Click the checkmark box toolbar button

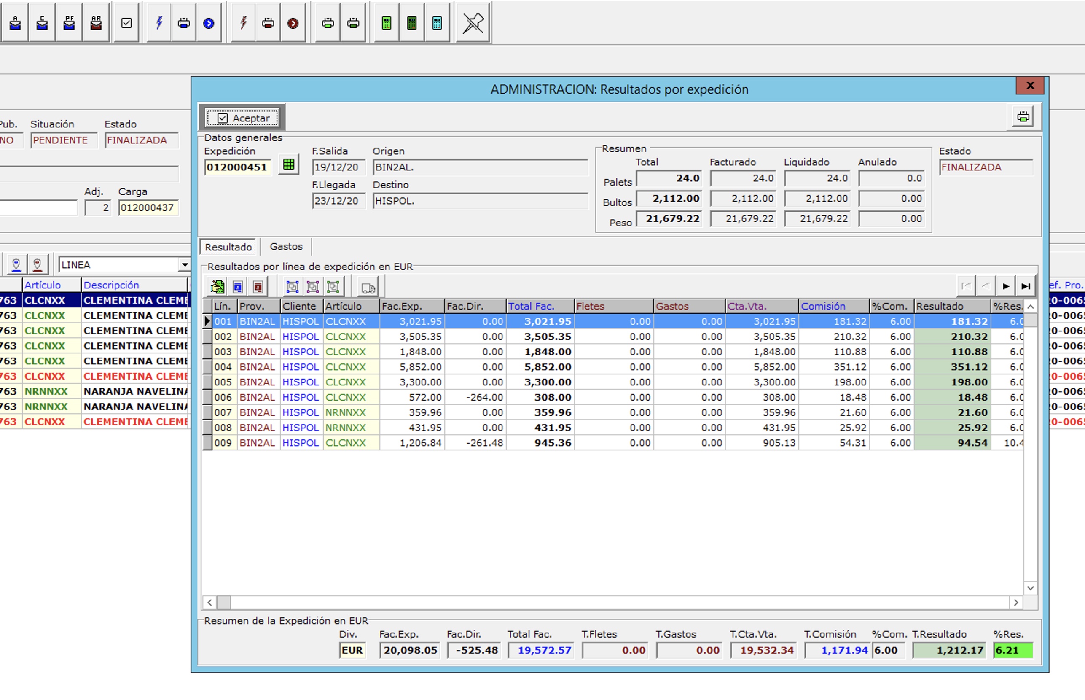click(126, 23)
